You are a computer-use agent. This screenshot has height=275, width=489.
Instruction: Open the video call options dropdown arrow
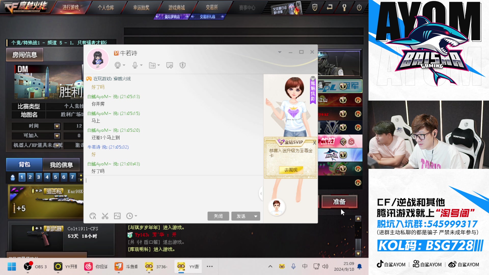pyautogui.click(x=124, y=65)
